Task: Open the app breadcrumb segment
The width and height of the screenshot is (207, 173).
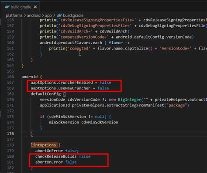Action: [48, 15]
